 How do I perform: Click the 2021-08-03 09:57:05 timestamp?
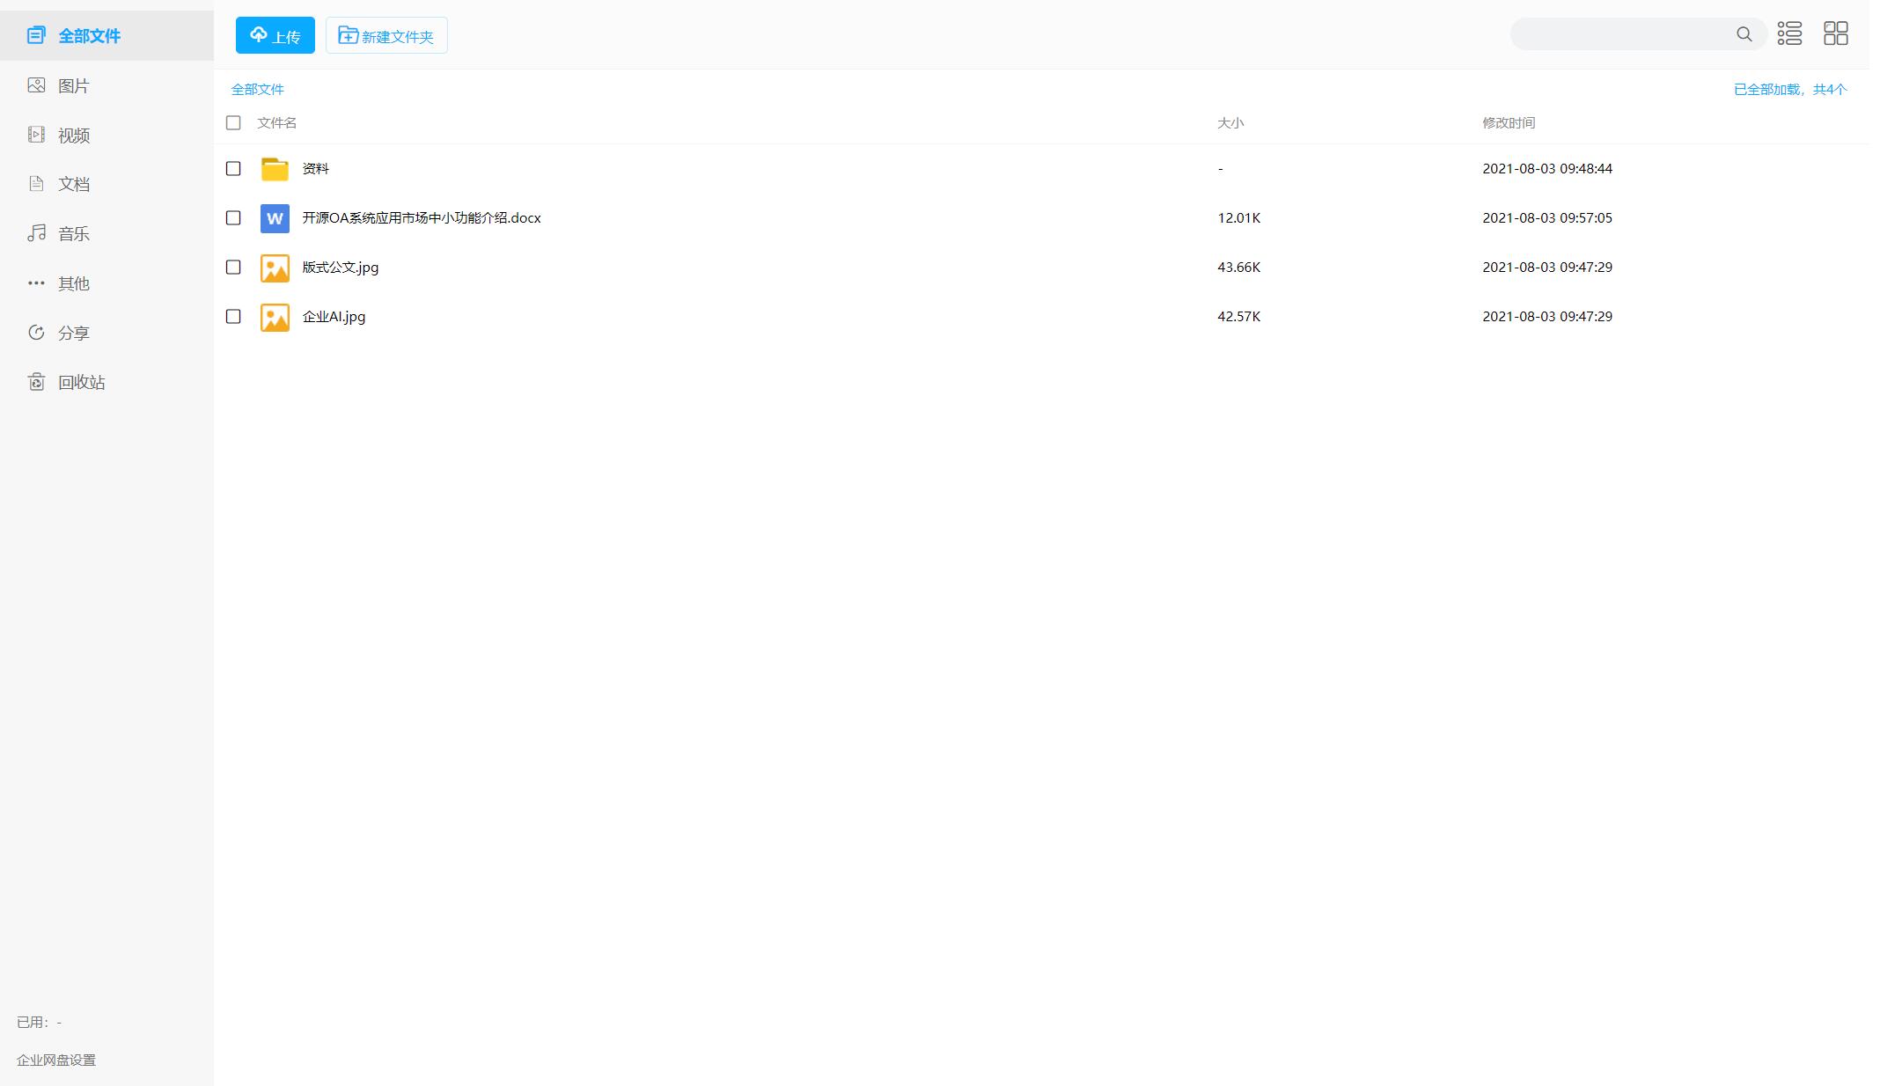pyautogui.click(x=1547, y=217)
